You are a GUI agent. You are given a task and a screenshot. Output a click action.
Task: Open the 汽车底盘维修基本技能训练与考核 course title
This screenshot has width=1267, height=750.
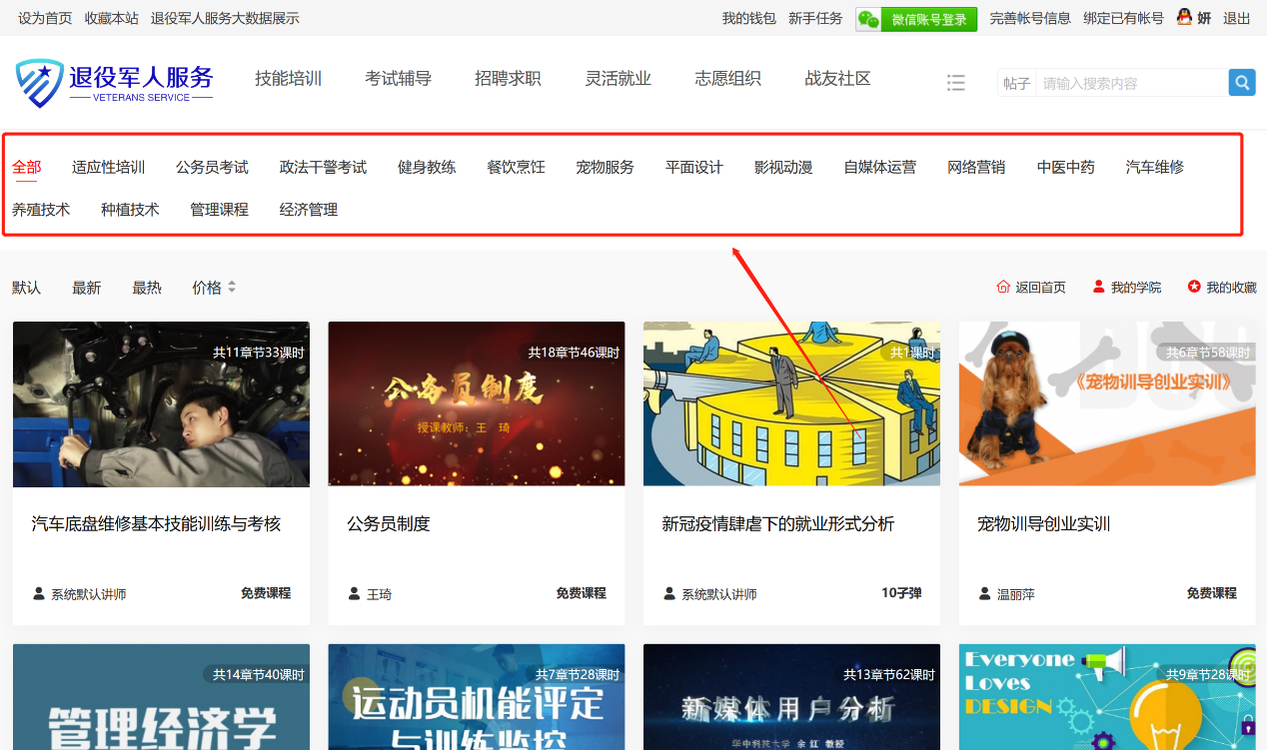click(x=156, y=523)
